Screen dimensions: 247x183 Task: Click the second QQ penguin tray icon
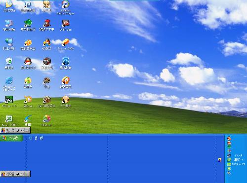[229, 143]
